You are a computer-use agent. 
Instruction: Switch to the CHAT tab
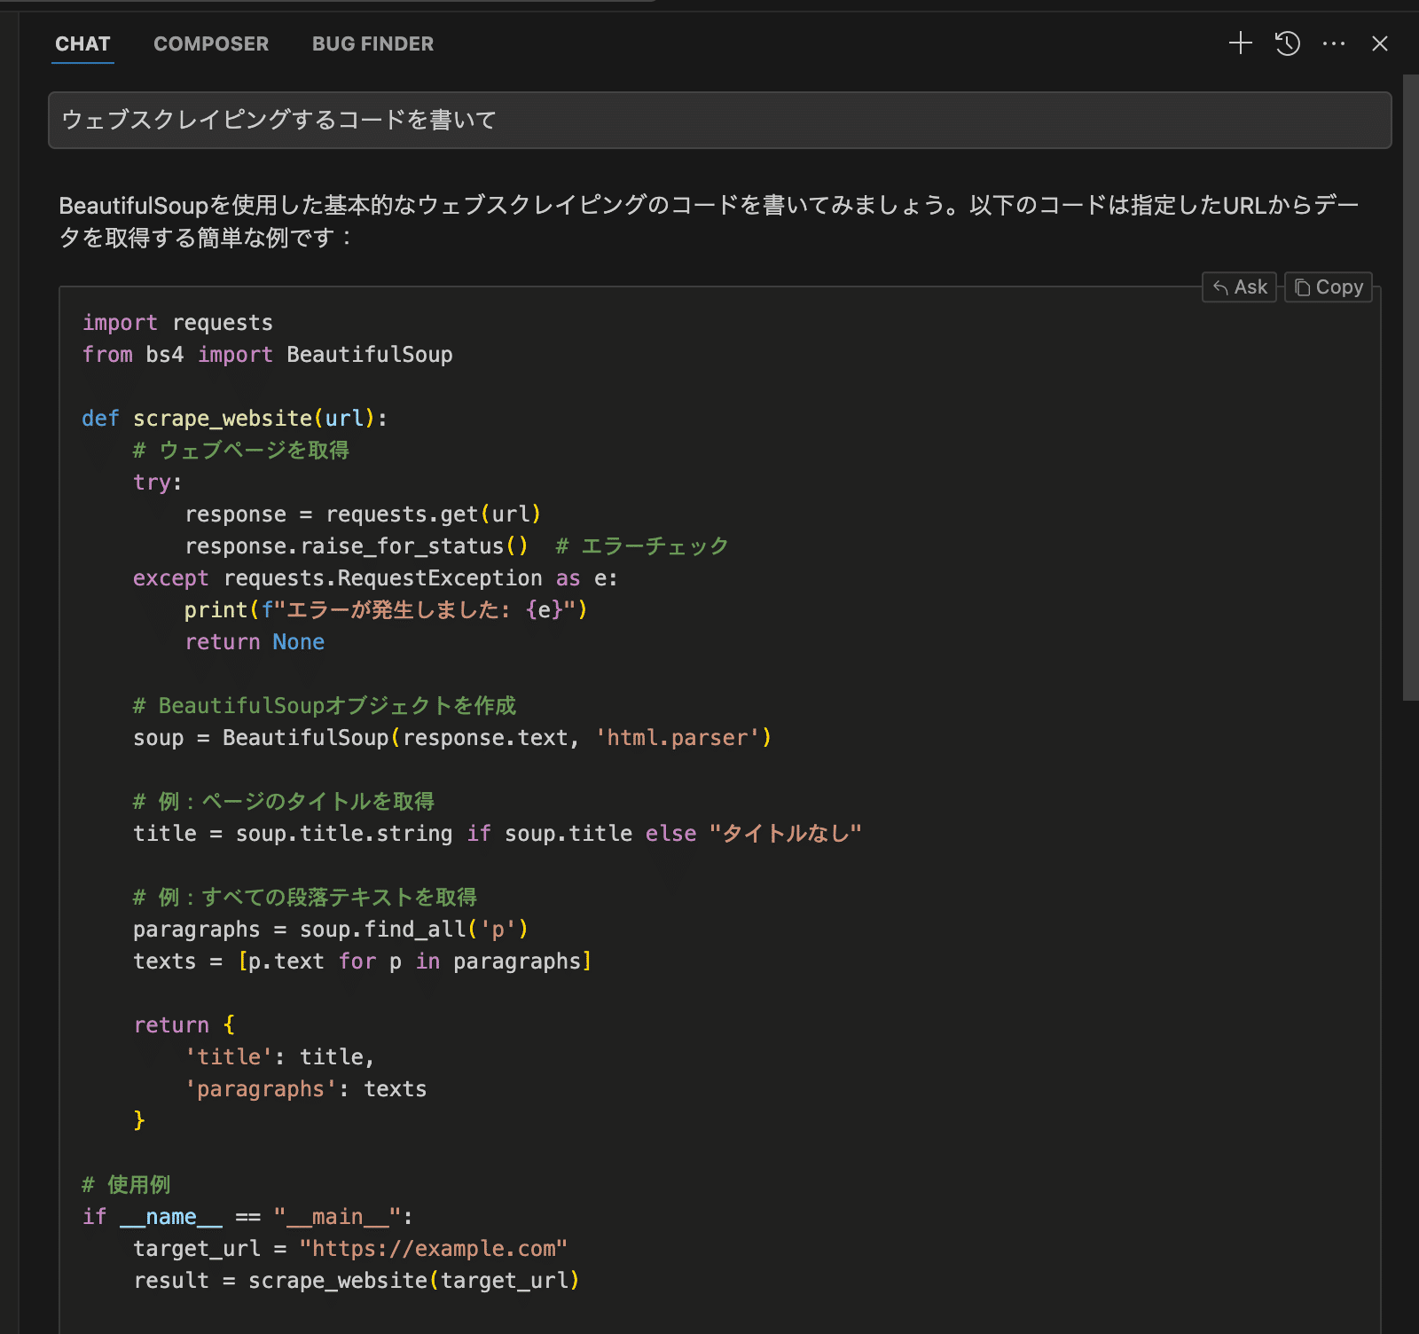pos(82,43)
